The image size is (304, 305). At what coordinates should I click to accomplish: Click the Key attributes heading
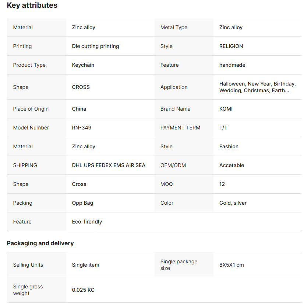pos(32,5)
